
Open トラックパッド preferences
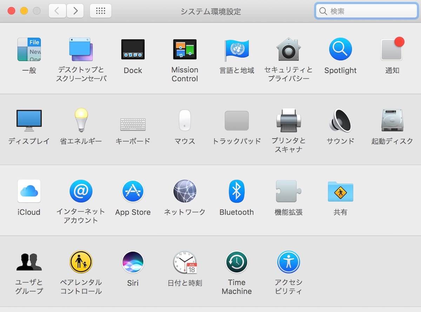pos(236,121)
